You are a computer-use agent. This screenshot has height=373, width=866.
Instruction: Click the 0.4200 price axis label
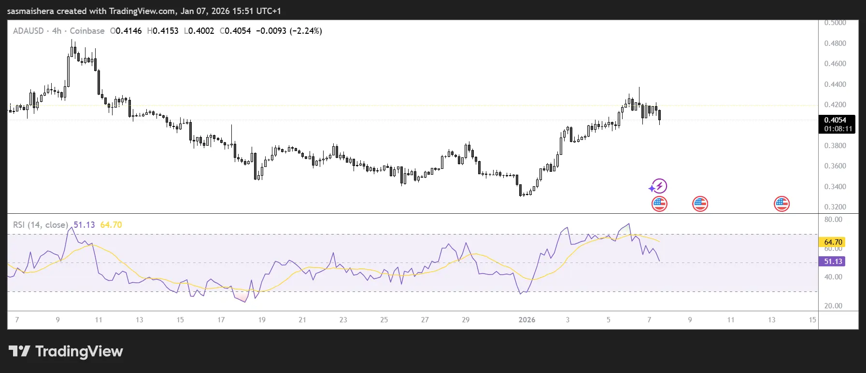pyautogui.click(x=835, y=105)
